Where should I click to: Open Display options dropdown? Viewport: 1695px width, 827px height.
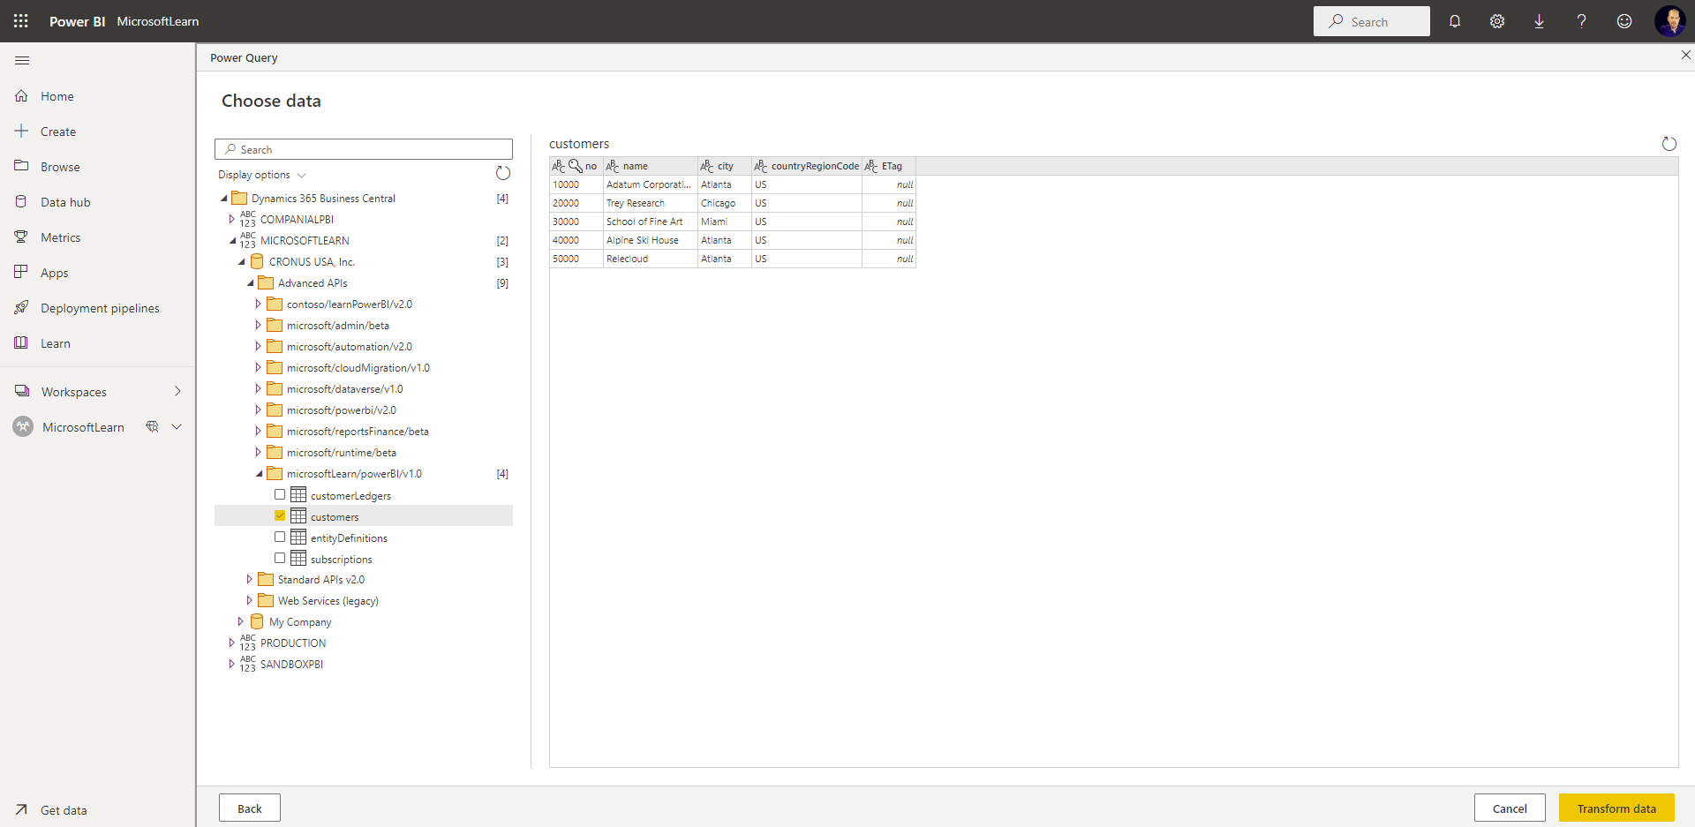(x=262, y=175)
